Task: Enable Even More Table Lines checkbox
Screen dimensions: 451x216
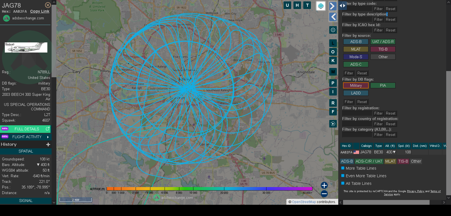Action: click(x=343, y=176)
